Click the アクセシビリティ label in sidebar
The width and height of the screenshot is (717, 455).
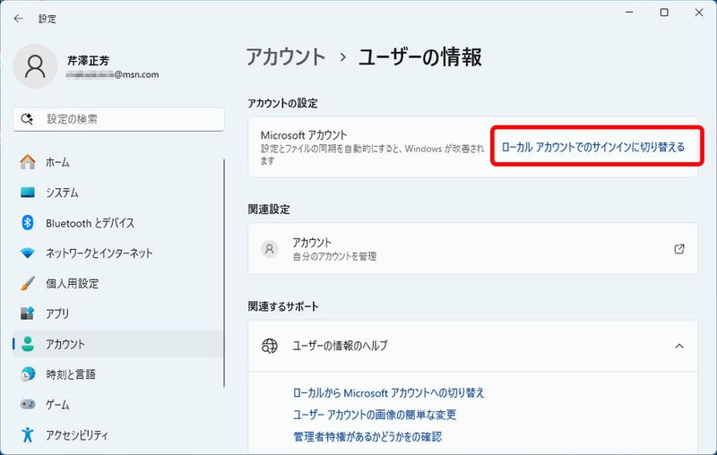click(x=77, y=434)
